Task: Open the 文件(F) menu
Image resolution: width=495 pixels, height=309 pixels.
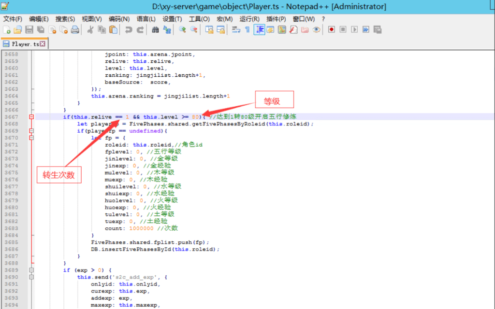Action: pyautogui.click(x=13, y=19)
